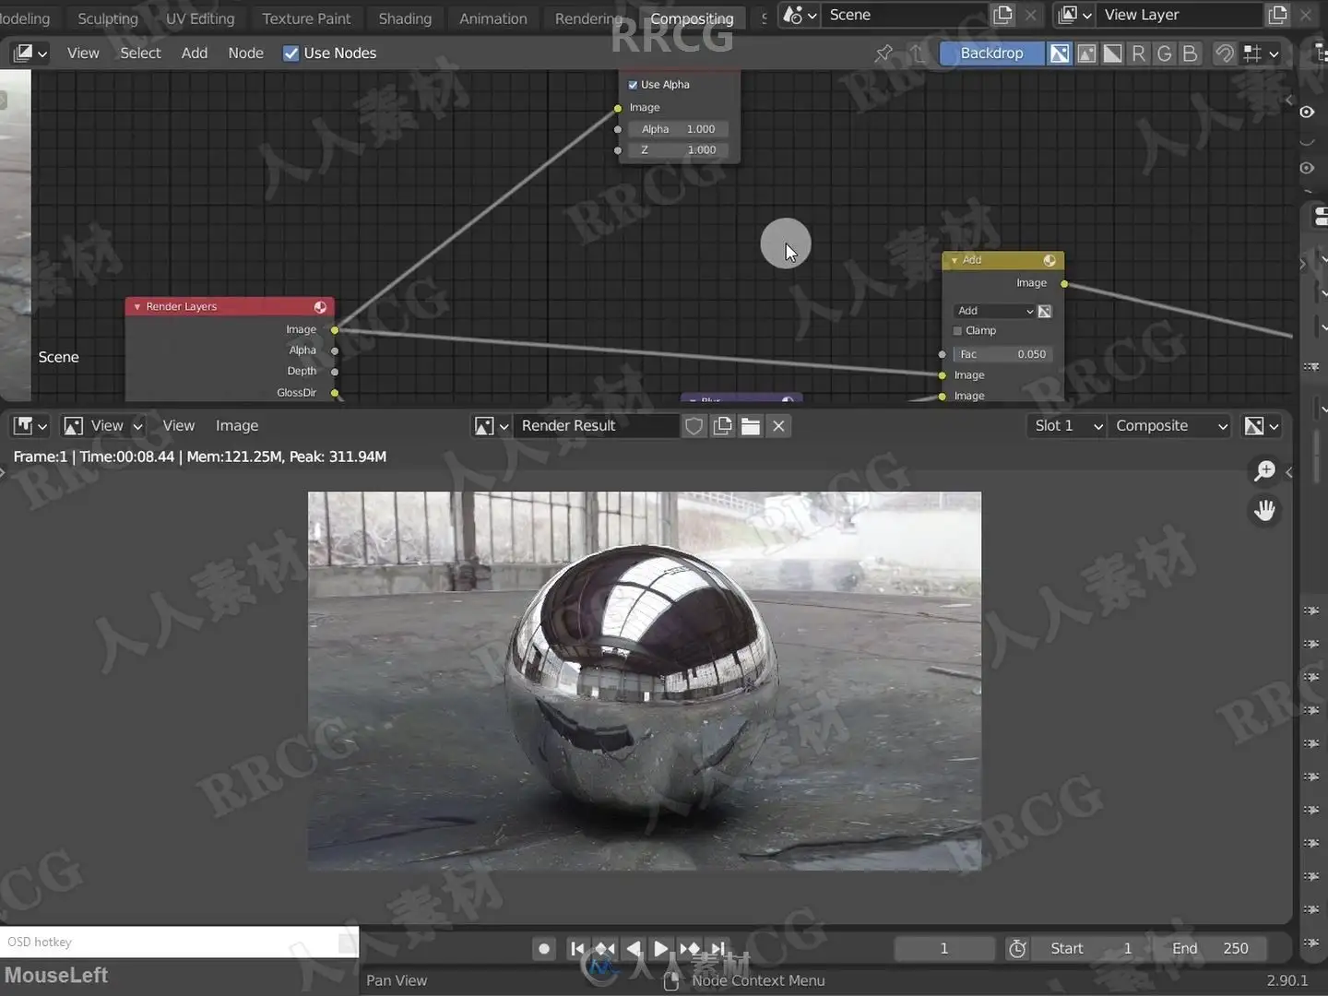
Task: Toggle fake user shield for Render Result
Action: 694,426
